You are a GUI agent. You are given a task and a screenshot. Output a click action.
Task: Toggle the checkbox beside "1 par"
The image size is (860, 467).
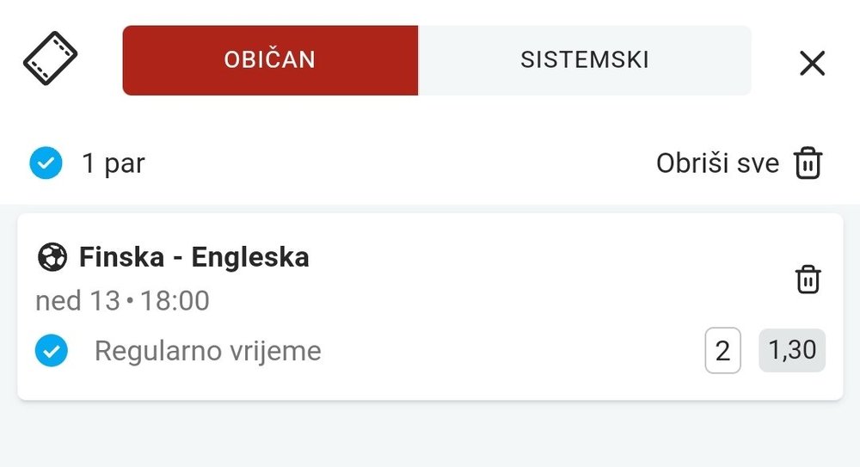(x=46, y=163)
